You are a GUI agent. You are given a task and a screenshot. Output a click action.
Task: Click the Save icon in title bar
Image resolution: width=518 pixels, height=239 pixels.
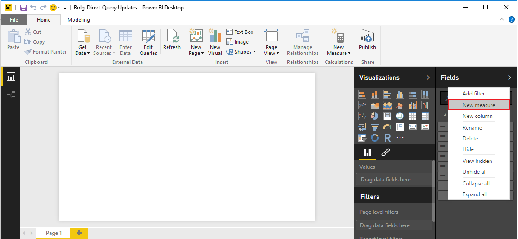[23, 8]
